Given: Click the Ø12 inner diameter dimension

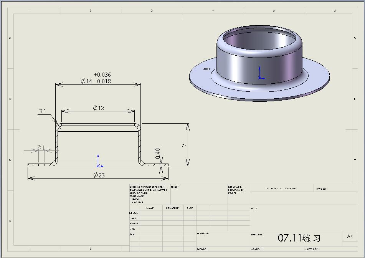Looking at the screenshot, I should coord(98,108).
